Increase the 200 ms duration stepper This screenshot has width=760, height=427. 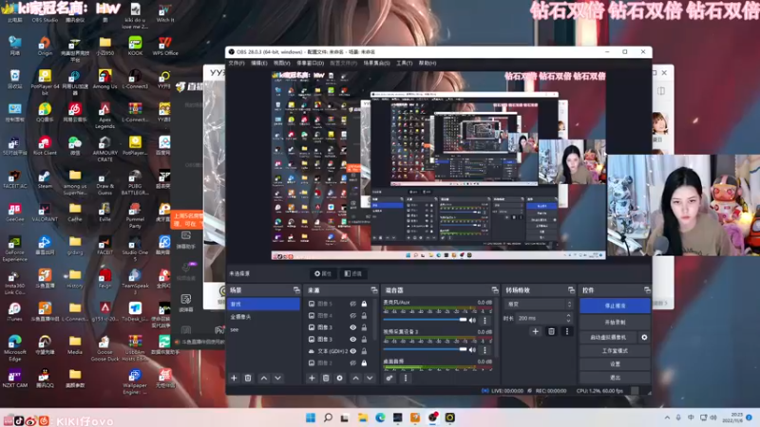568,316
